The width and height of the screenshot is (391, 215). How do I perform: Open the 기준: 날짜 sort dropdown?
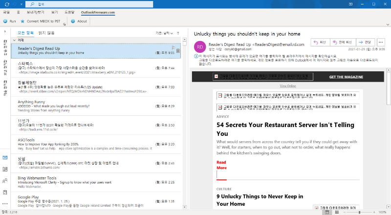pyautogui.click(x=164, y=33)
